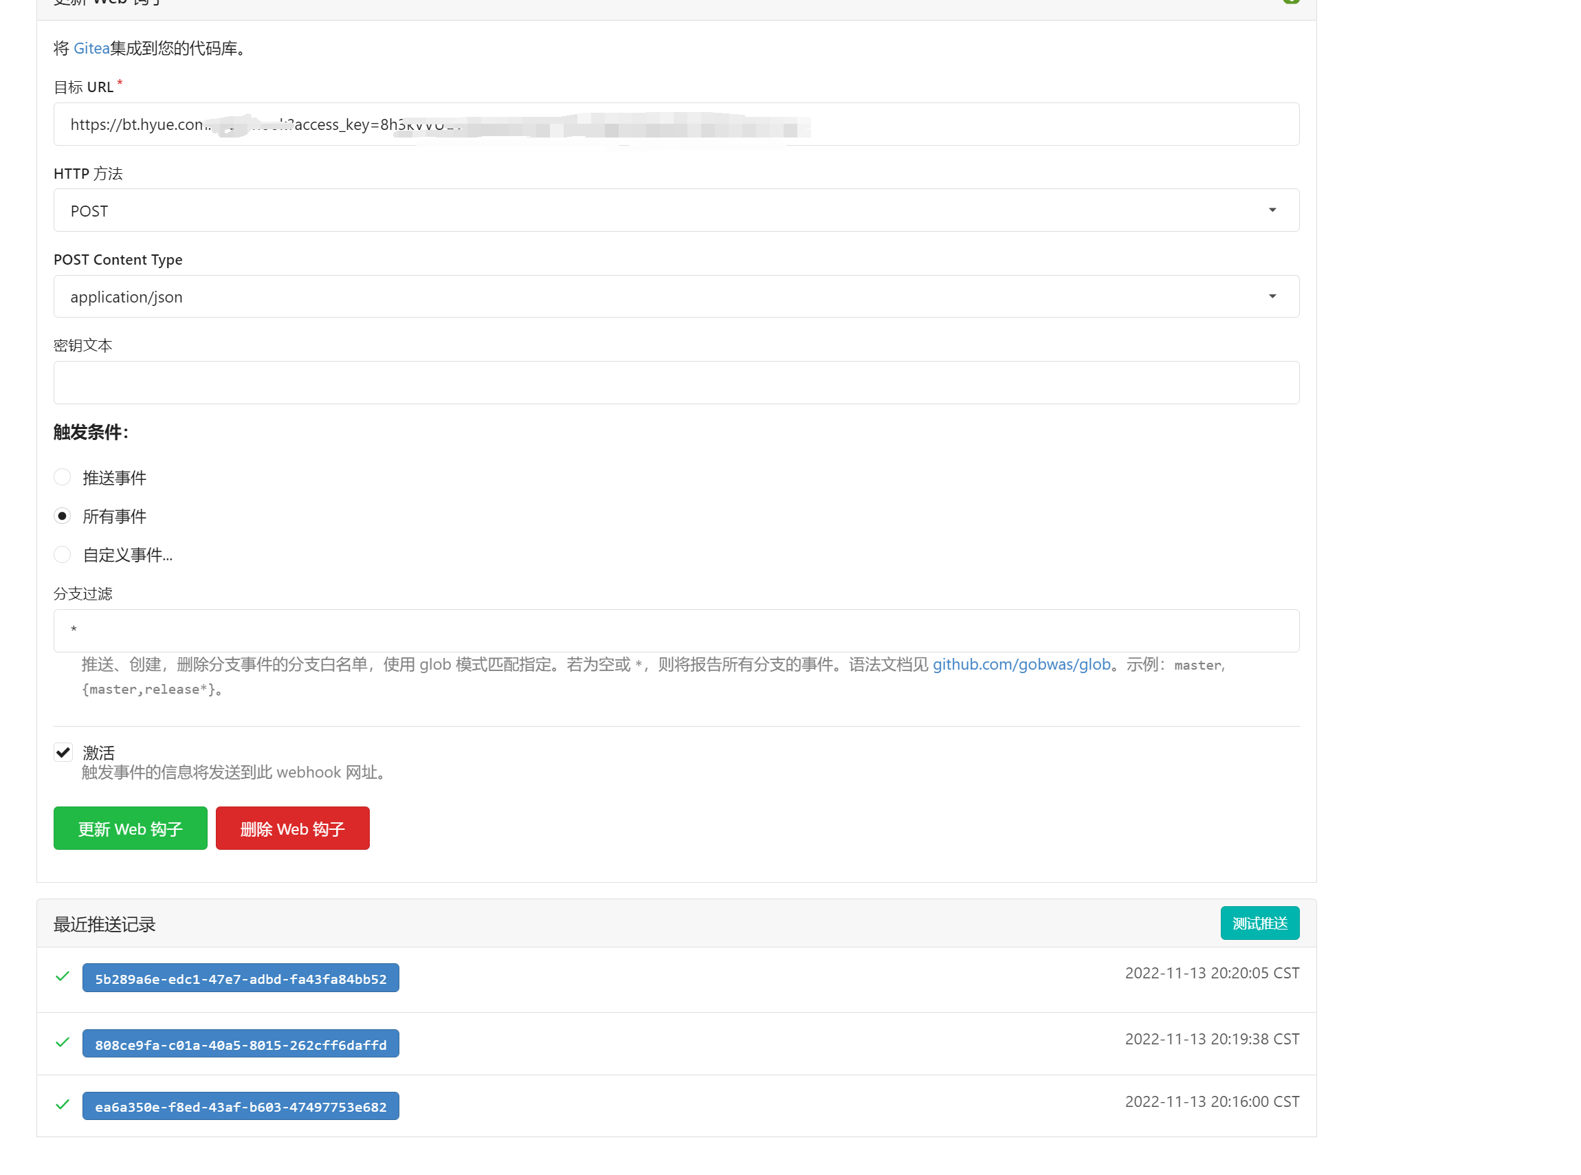Image resolution: width=1581 pixels, height=1175 pixels.
Task: Click 更新 Web 钩子 green button
Action: [x=130, y=828]
